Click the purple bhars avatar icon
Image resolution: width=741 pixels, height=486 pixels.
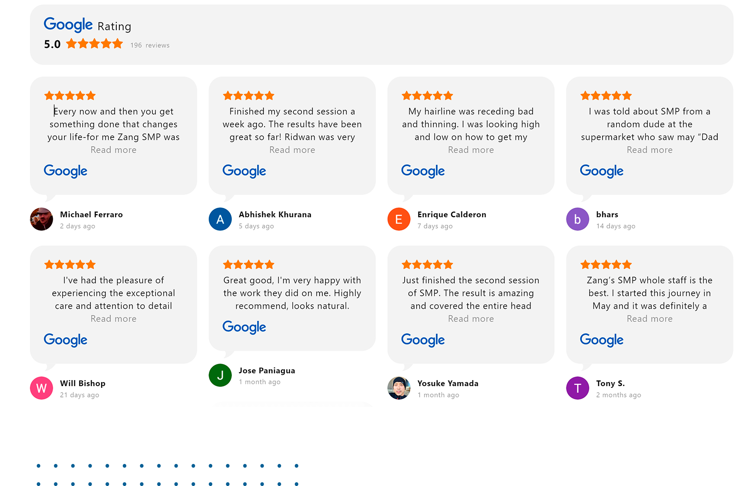(578, 219)
